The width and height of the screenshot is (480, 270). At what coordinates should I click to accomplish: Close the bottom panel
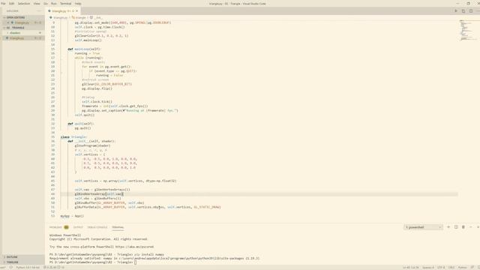pos(478,227)
